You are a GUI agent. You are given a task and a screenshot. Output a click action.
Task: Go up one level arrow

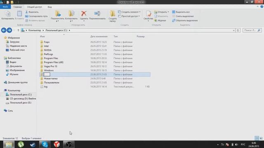coord(18,30)
